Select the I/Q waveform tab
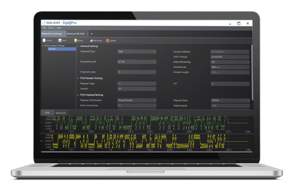The width and height of the screenshot is (295, 191). click(47, 113)
